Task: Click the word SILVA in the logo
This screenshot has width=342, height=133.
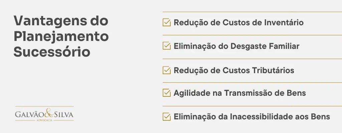Action: (x=63, y=114)
